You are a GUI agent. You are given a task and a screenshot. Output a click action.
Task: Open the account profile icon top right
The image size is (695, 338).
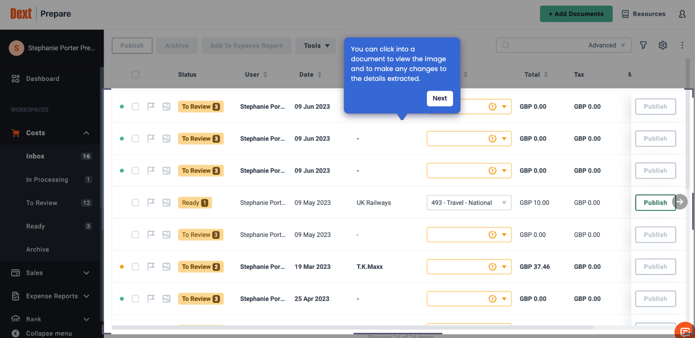[x=682, y=14]
